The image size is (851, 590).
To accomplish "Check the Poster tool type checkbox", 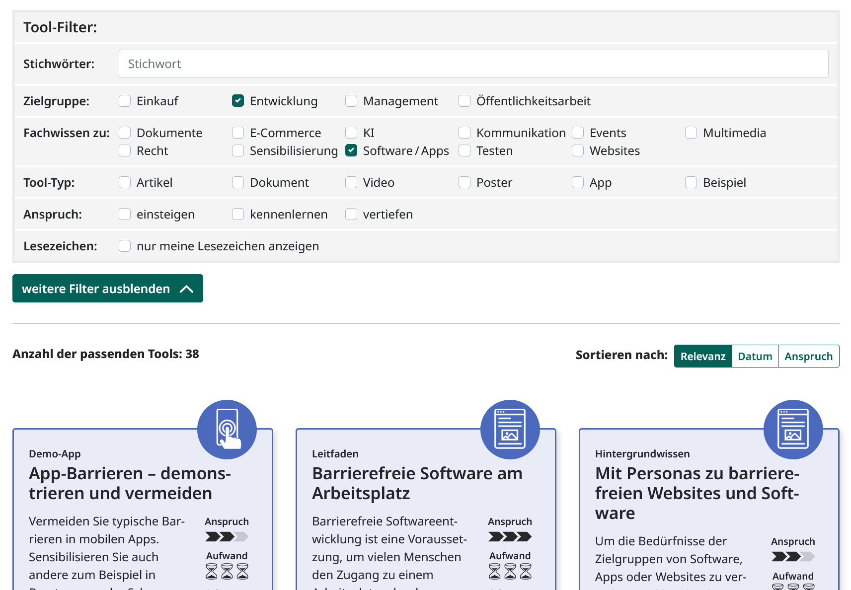I will point(464,182).
